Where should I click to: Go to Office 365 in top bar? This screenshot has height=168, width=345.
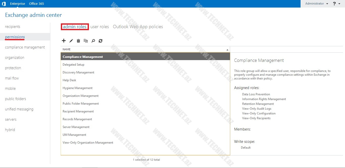[x=36, y=4]
